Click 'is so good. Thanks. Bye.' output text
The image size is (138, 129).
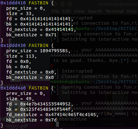coord(87,60)
